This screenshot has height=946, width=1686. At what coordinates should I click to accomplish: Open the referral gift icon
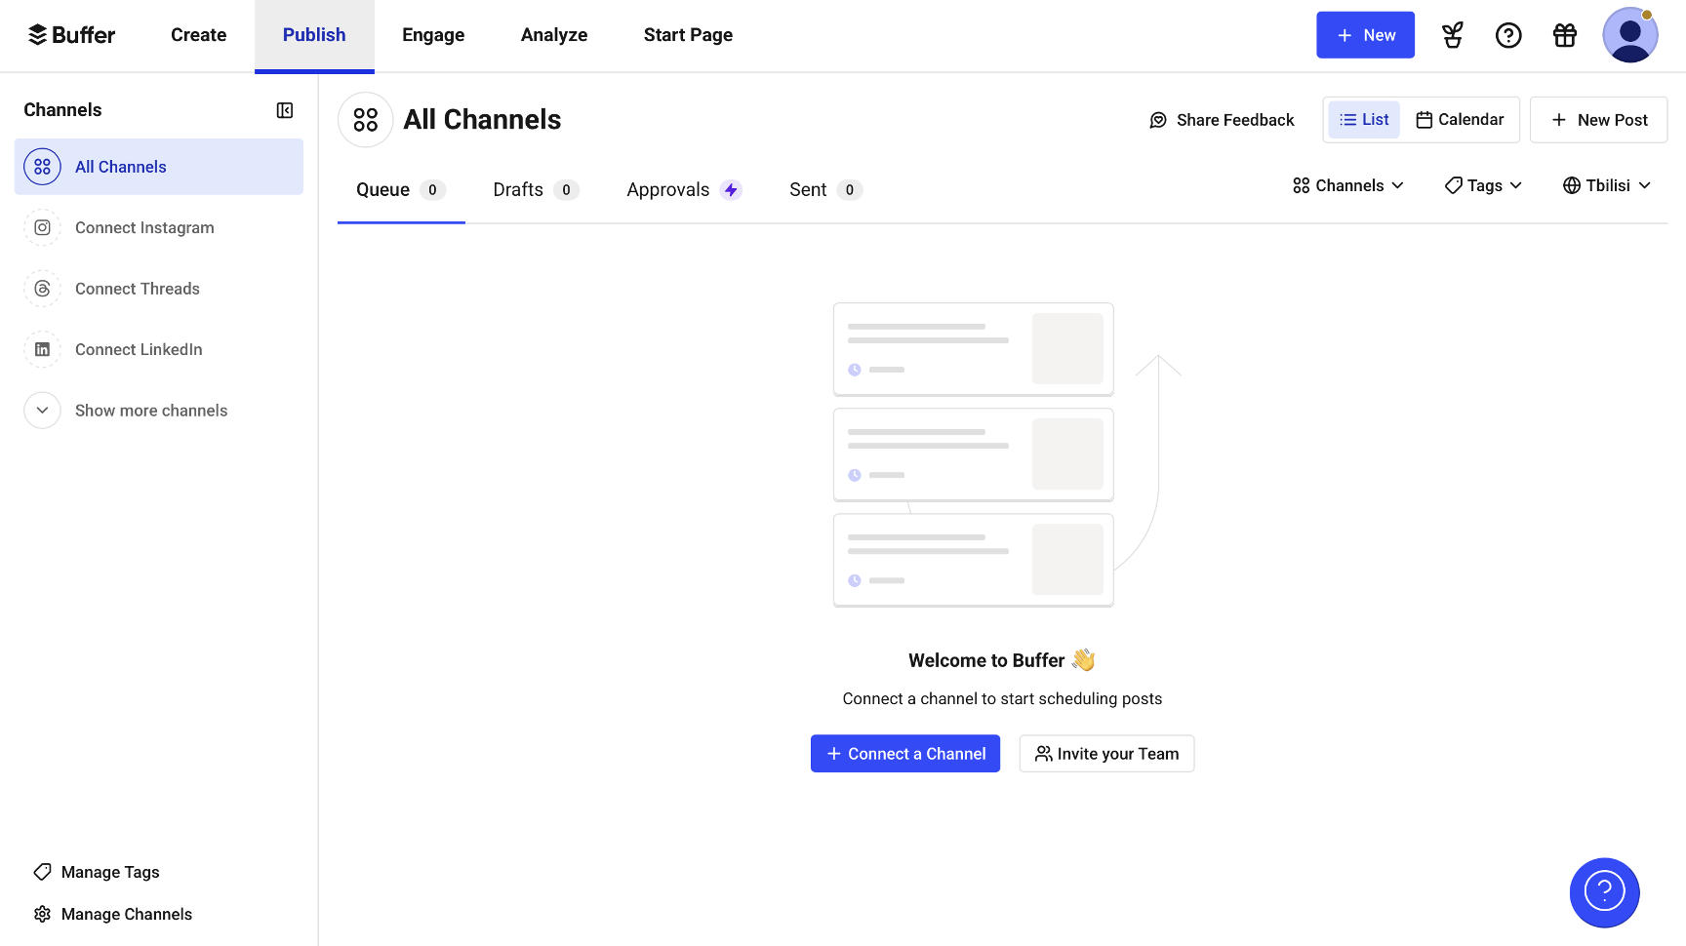click(1564, 34)
